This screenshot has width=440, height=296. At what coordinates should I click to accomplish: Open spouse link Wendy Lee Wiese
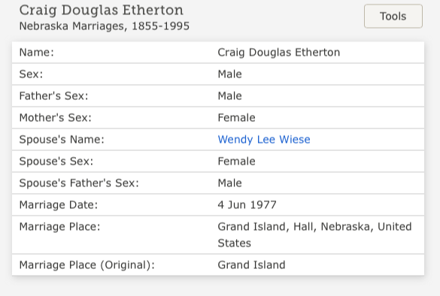264,140
